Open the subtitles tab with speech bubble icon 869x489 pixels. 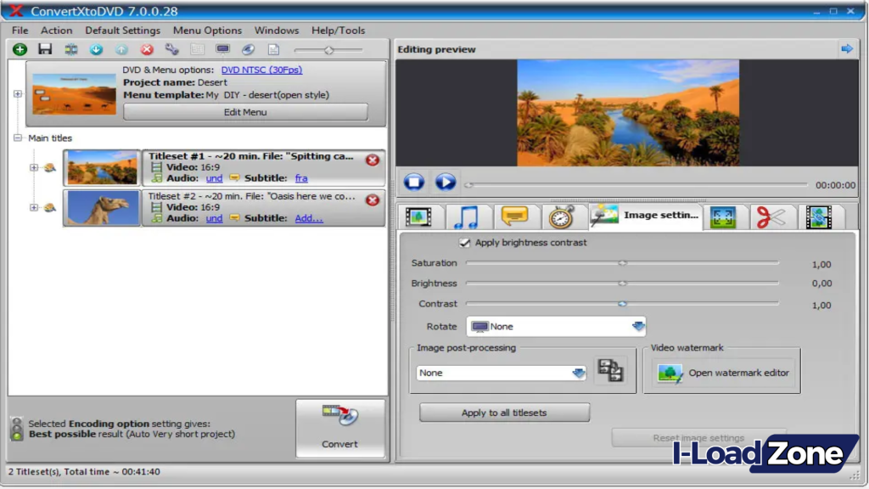pos(516,217)
